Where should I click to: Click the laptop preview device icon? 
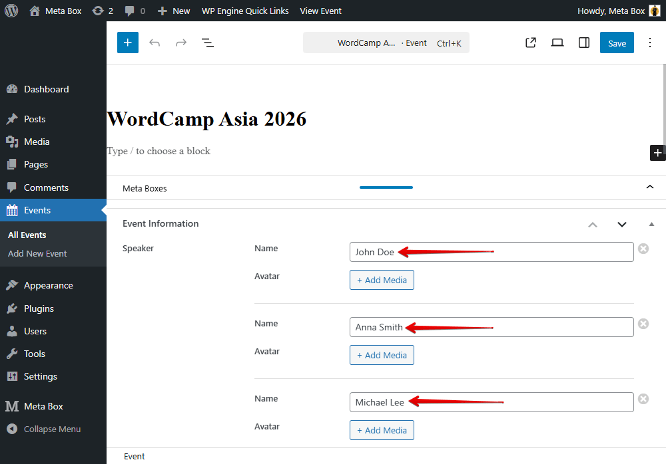click(557, 43)
